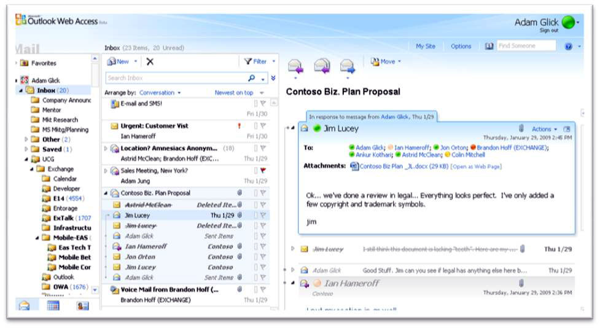Change sort order via Newest on top
Screen dimensions: 600x328
tap(234, 93)
